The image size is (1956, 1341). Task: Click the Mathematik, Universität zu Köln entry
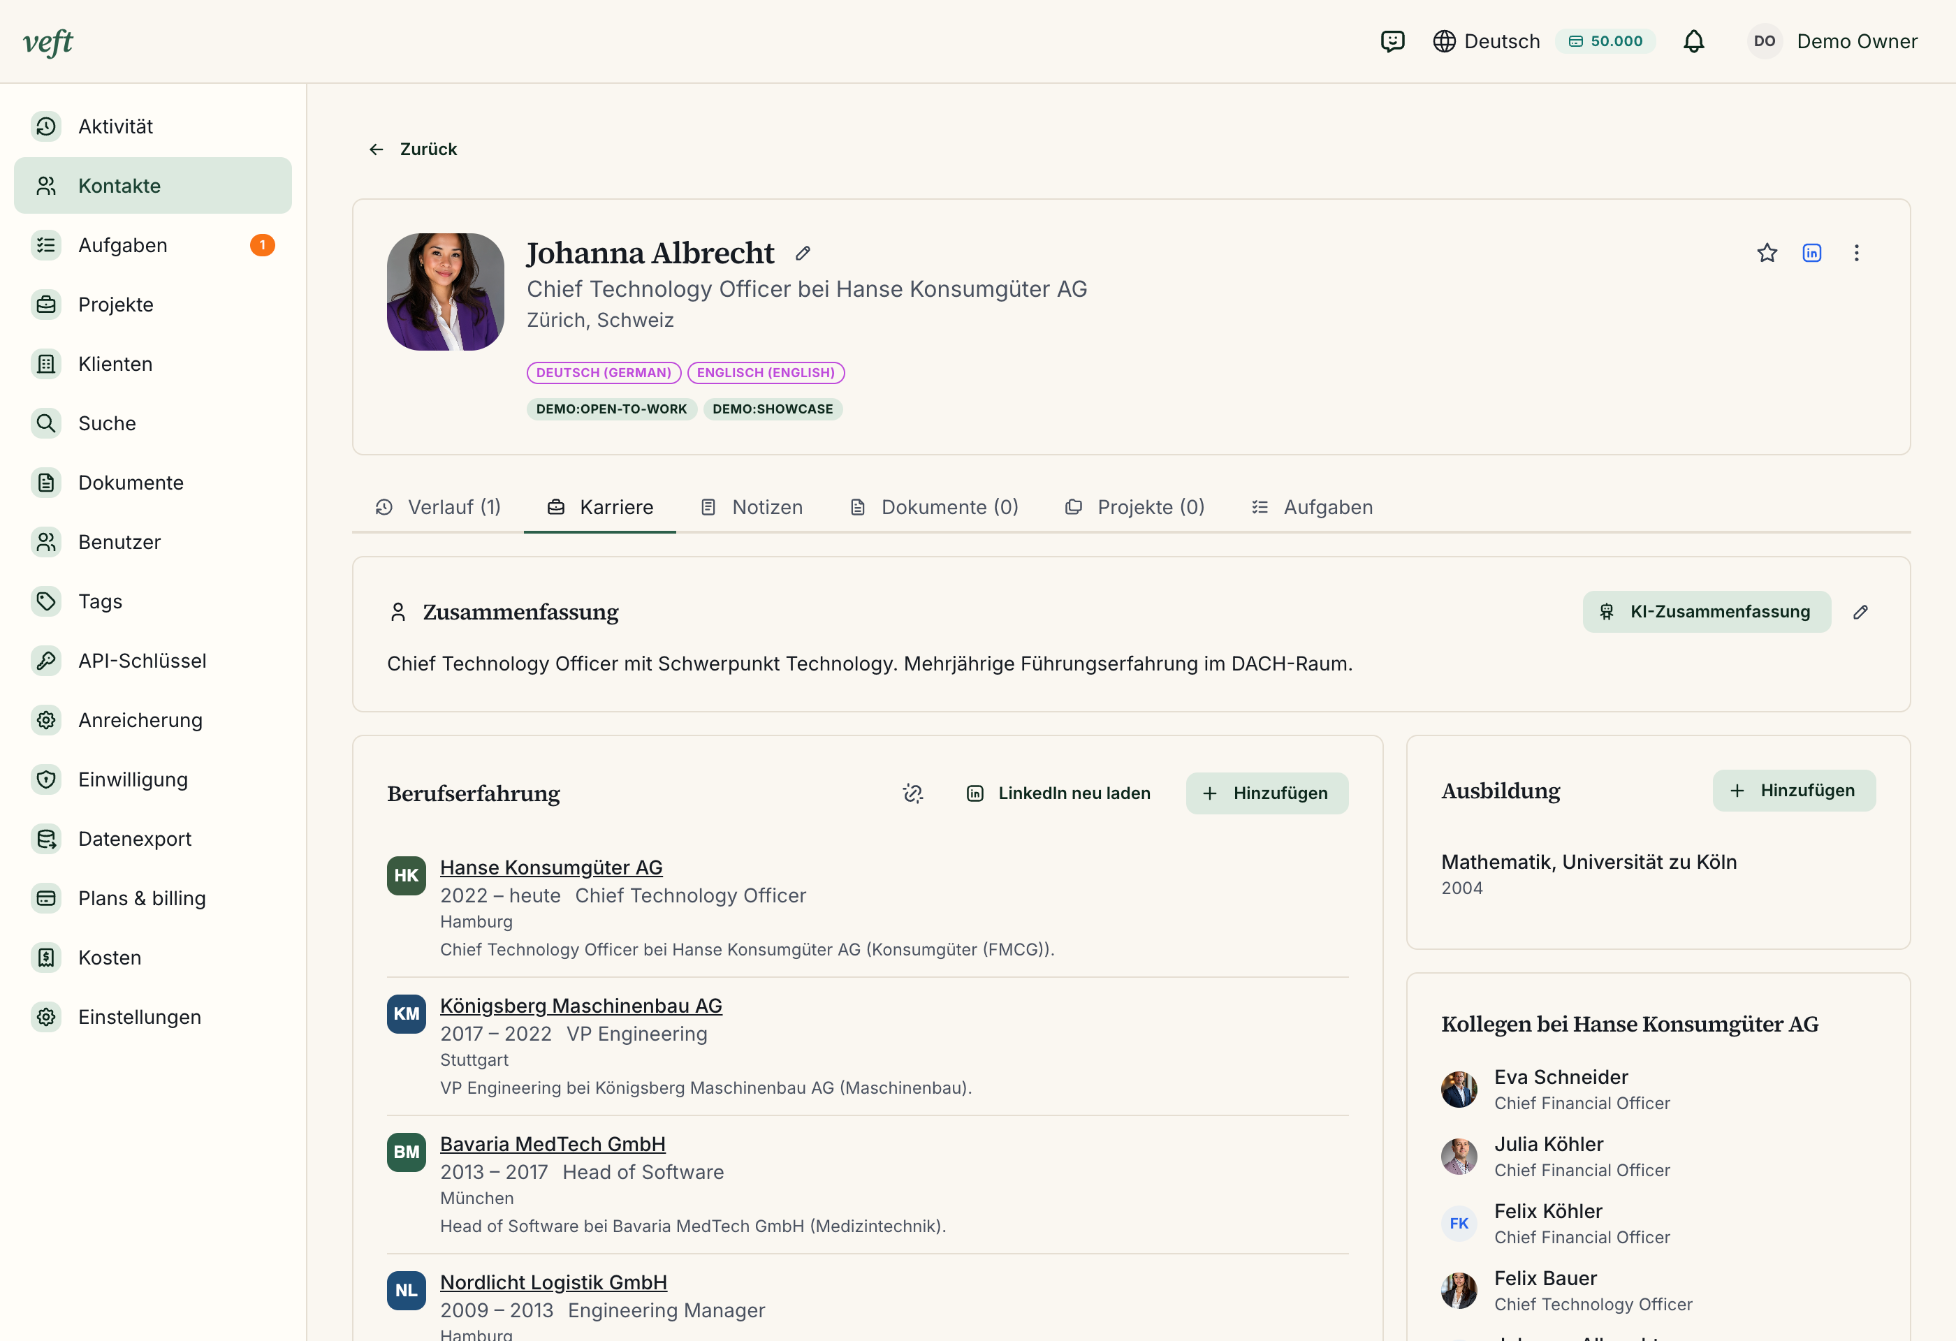pos(1588,863)
